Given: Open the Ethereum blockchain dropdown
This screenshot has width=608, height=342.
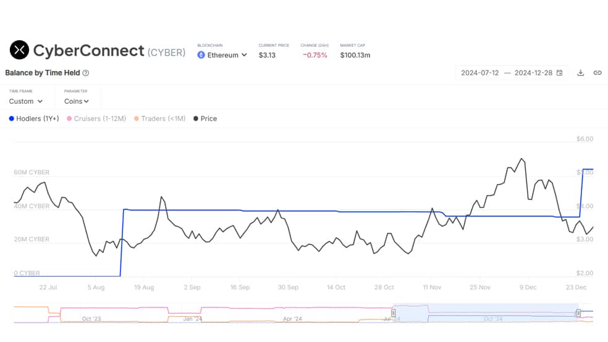Looking at the screenshot, I should pos(222,55).
